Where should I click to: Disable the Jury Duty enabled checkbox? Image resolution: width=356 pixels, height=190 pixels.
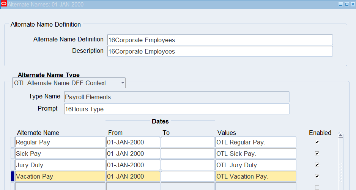[x=317, y=165]
